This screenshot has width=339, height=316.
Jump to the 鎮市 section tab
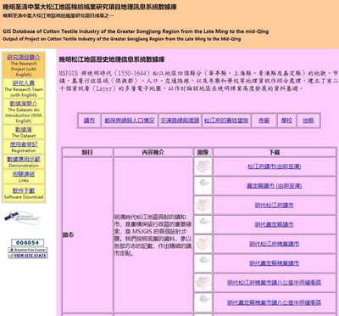[89, 121]
